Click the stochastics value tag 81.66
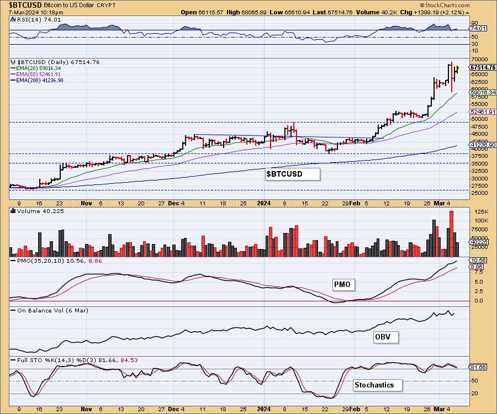 tap(478, 368)
